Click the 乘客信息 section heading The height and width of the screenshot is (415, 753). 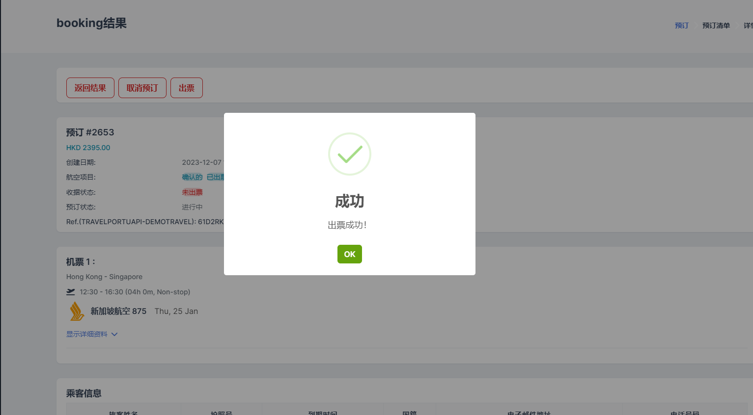click(84, 393)
